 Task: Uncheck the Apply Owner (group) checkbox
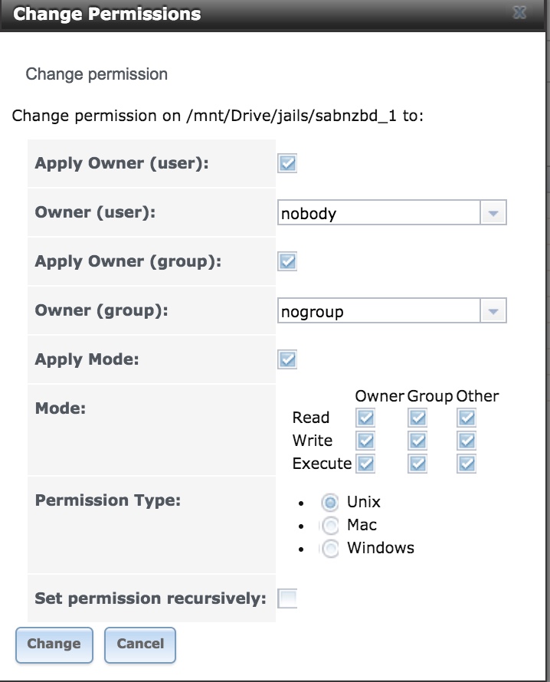point(287,261)
